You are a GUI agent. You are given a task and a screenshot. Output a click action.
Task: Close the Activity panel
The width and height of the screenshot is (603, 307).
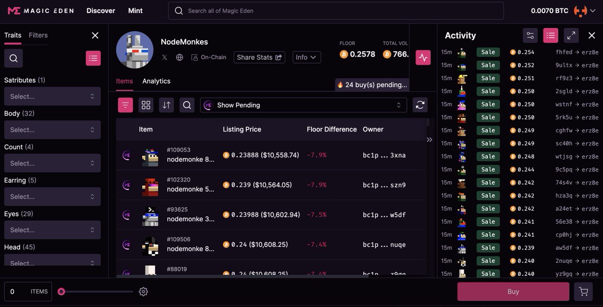pyautogui.click(x=591, y=35)
